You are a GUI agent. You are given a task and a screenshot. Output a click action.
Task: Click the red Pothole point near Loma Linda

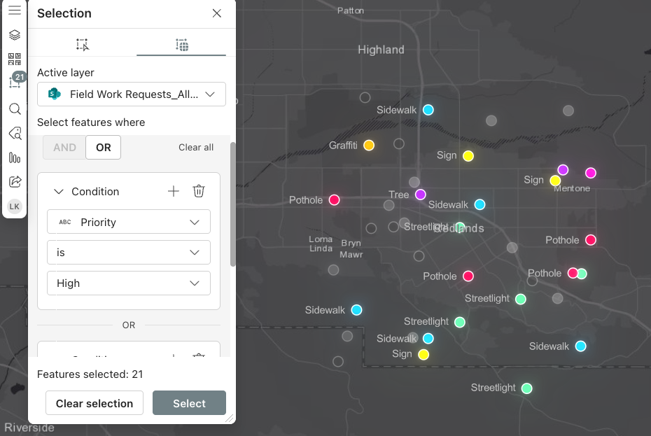(334, 200)
